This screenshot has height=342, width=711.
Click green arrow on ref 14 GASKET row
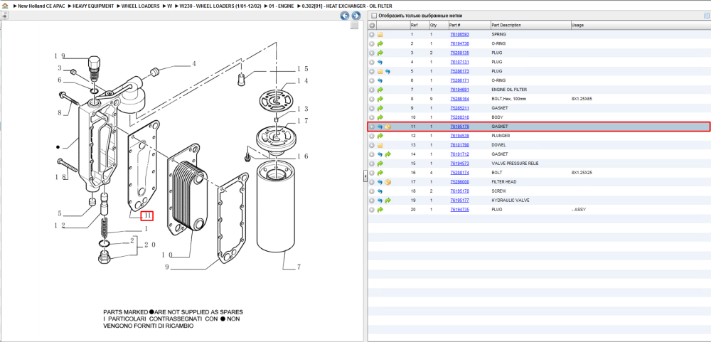[x=387, y=154]
